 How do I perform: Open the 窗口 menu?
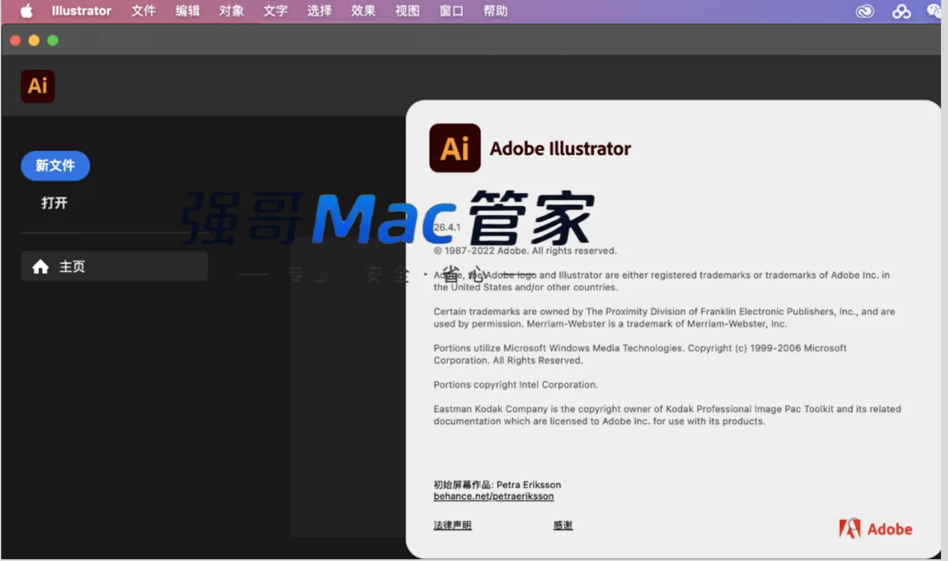(x=451, y=11)
